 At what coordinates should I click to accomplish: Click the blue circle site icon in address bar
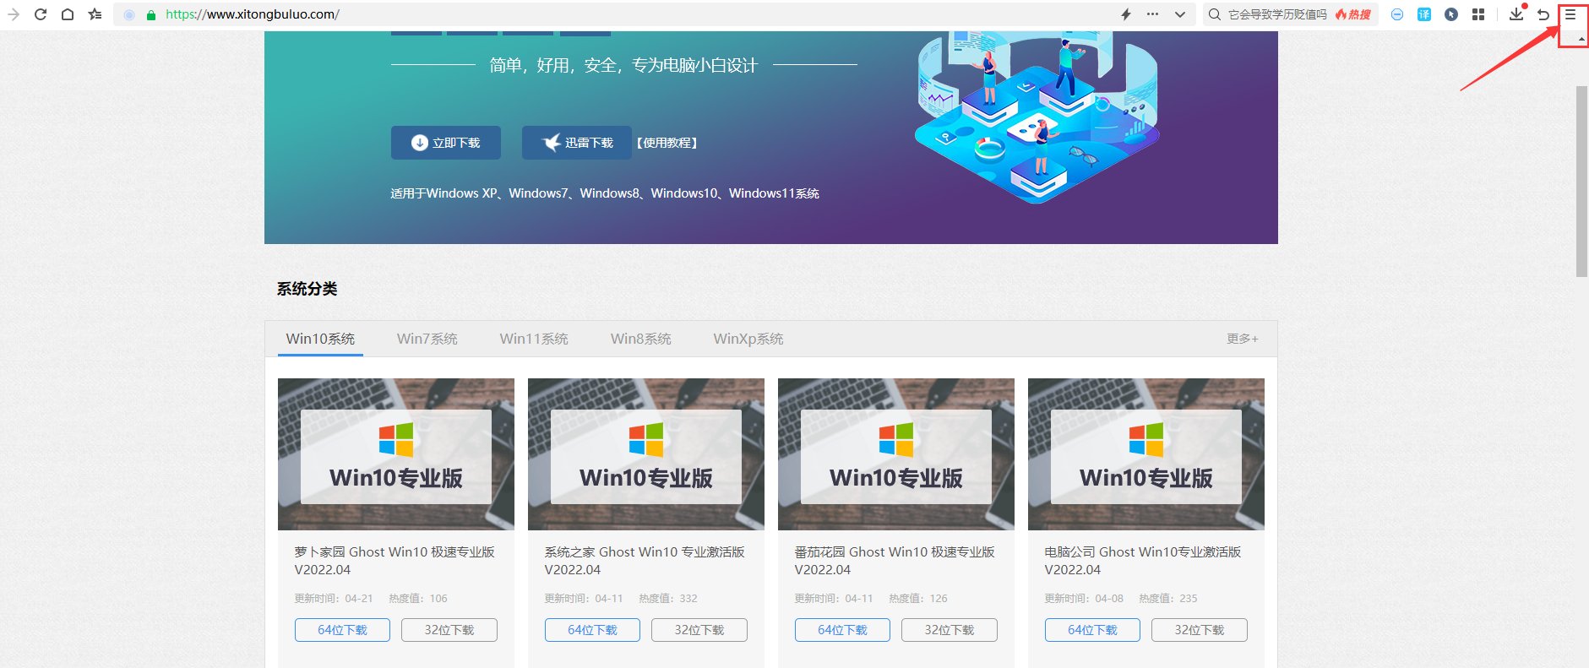(129, 14)
